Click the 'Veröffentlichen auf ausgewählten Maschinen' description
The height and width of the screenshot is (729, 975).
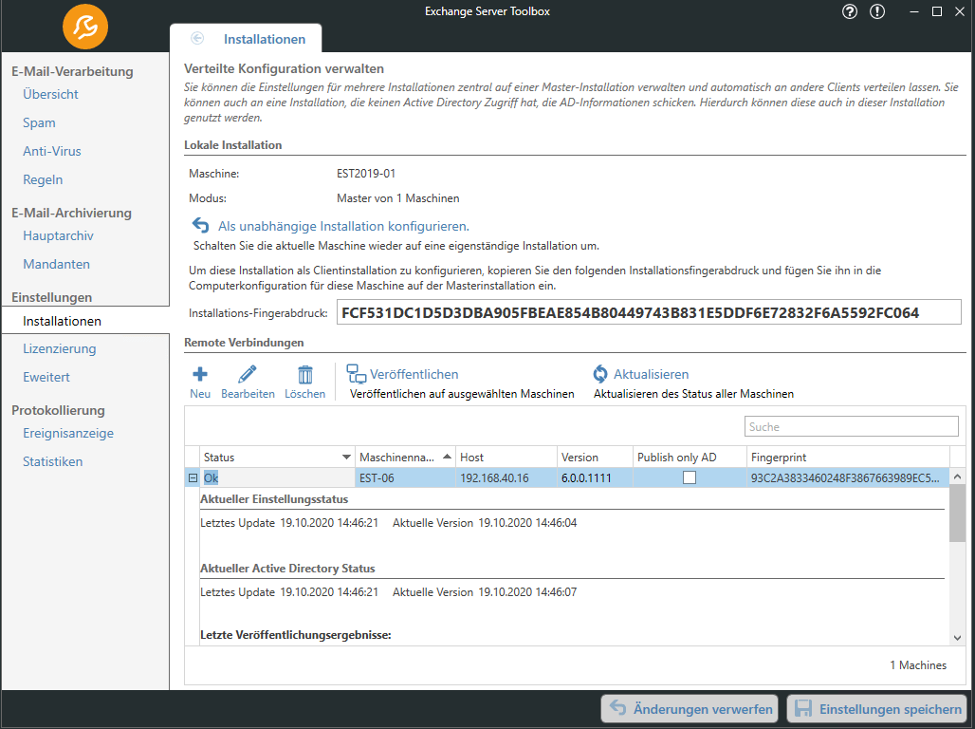[462, 394]
